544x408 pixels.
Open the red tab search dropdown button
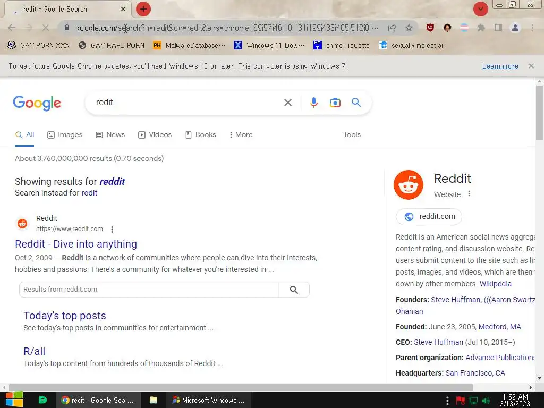pyautogui.click(x=480, y=9)
